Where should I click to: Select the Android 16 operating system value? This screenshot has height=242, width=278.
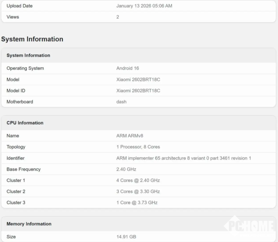[128, 68]
